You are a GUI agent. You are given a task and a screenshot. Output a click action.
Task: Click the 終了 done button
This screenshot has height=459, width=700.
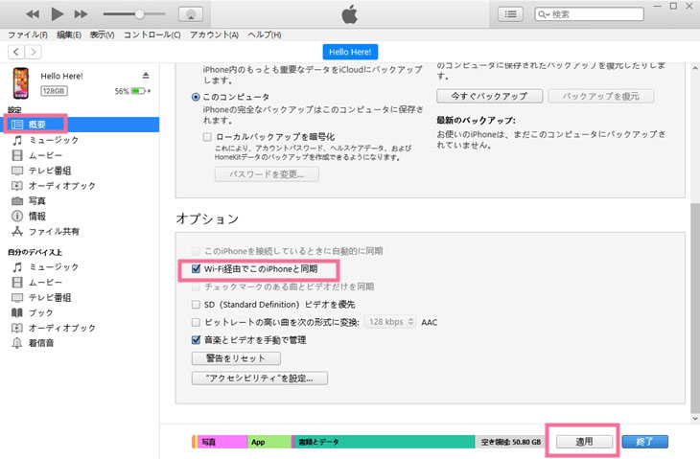coord(644,442)
